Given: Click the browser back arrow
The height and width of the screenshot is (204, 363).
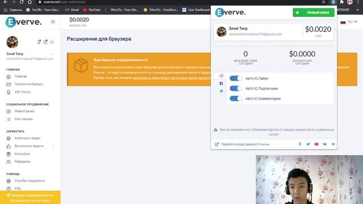Looking at the screenshot, I should coord(6,2).
